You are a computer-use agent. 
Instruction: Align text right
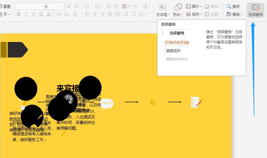102,14
